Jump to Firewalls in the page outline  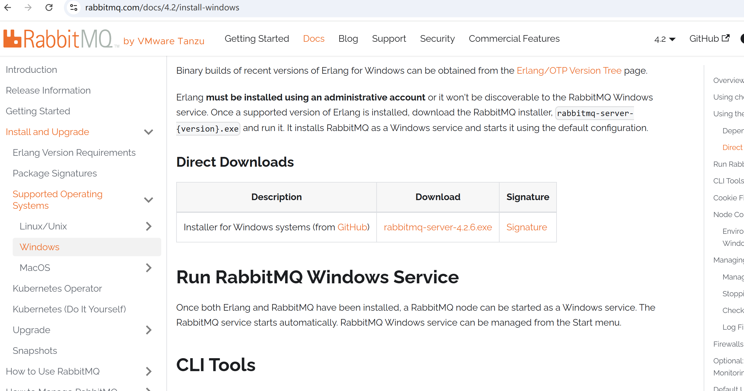(728, 344)
